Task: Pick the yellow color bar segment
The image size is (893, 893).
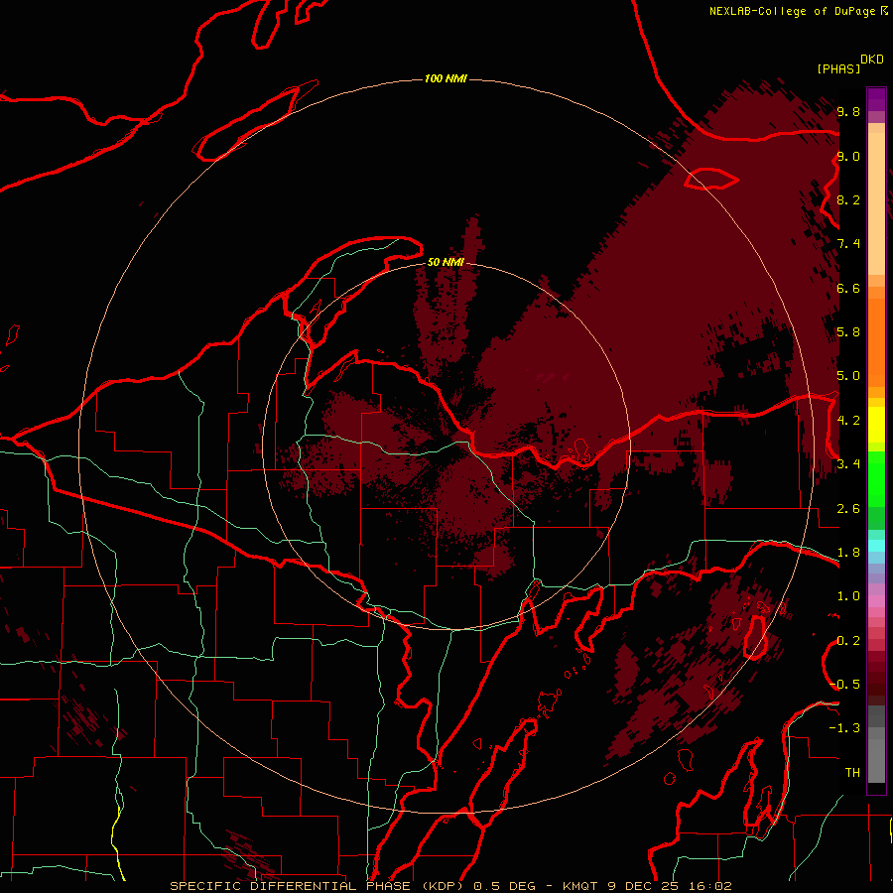Action: (876, 425)
